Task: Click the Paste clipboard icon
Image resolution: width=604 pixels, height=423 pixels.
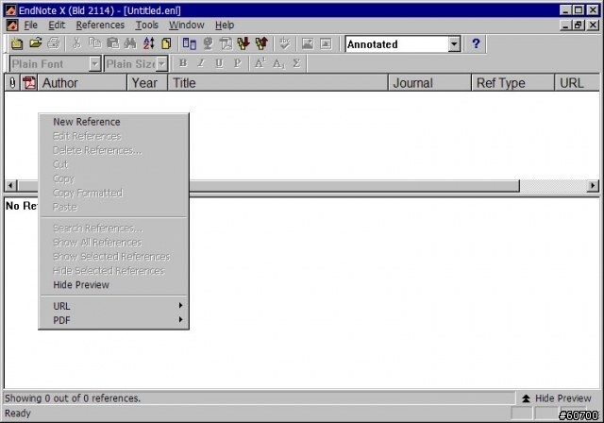Action: point(113,43)
